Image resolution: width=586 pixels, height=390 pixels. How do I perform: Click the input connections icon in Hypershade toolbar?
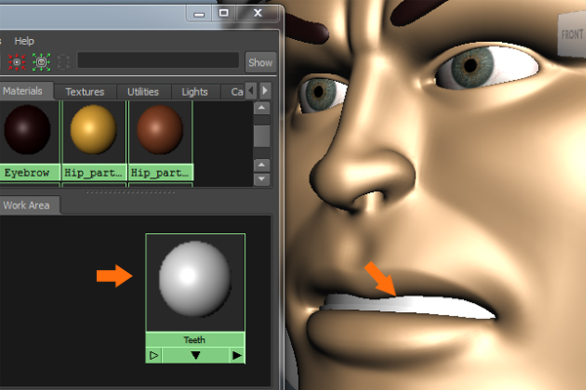coord(17,62)
